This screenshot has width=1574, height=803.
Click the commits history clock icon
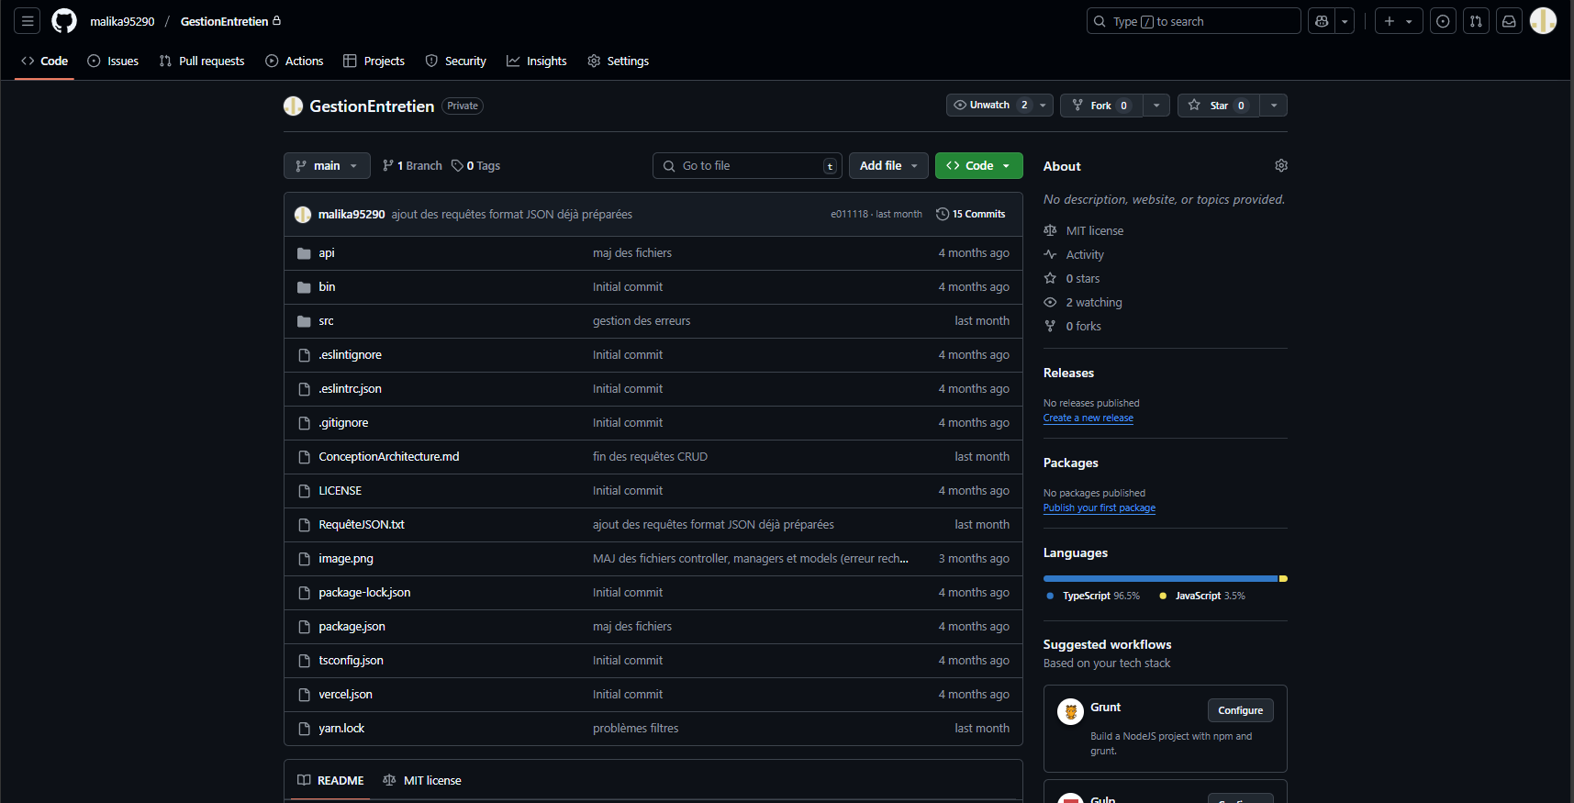point(943,215)
